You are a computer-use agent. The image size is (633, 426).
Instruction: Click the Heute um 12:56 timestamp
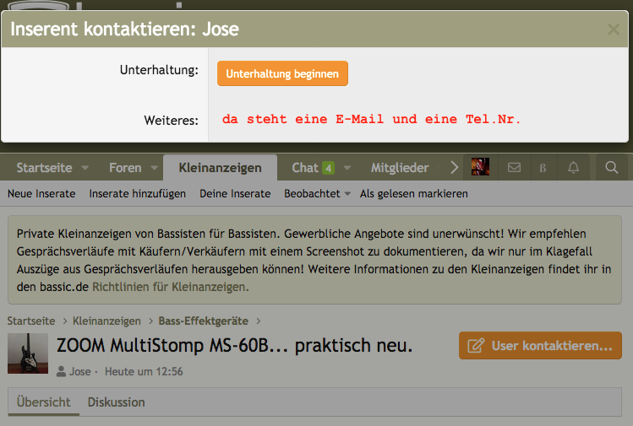[x=144, y=372]
